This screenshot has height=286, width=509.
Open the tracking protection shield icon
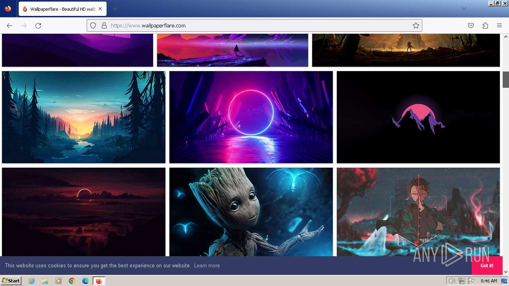[x=93, y=25]
